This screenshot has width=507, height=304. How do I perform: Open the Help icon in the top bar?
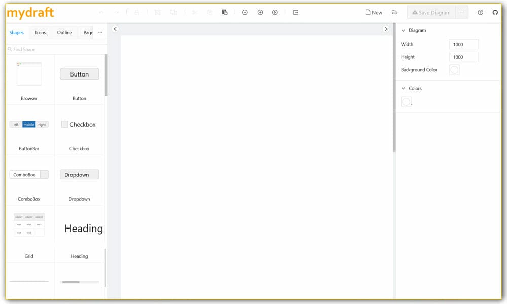pyautogui.click(x=480, y=12)
